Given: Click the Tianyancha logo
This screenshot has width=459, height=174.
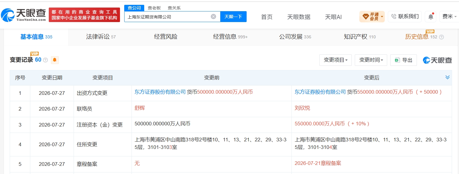Looking at the screenshot, I should coord(23,15).
